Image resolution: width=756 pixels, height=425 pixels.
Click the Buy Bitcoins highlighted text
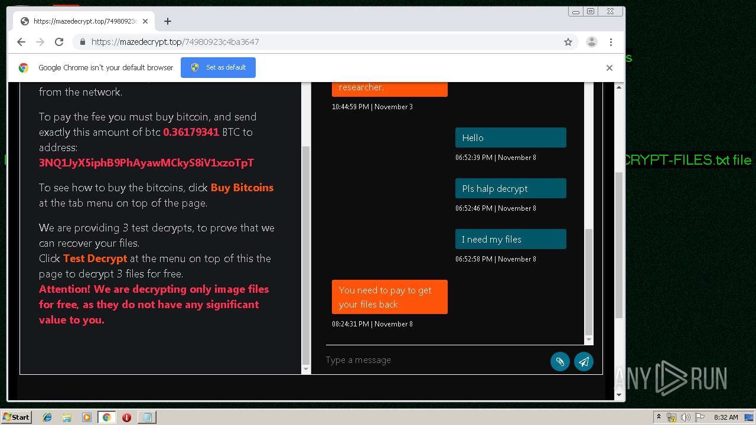tap(242, 188)
